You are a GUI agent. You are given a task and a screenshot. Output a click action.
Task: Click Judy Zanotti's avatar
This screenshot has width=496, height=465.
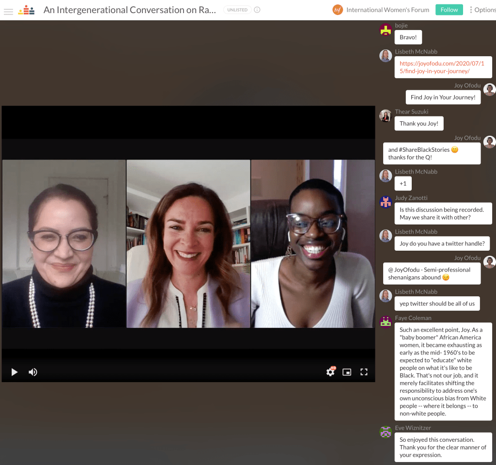386,202
